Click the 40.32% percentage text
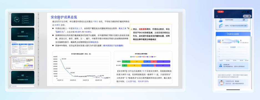The height and width of the screenshot is (100, 260). [78, 32]
